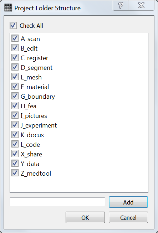Image resolution: width=158 pixels, height=233 pixels.
Task: Click the Project Folder Structure window icon
Action: pos(8,8)
